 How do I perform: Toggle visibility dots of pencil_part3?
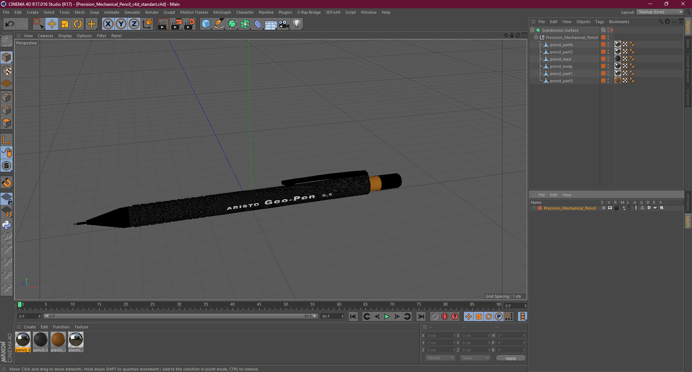coord(608,81)
